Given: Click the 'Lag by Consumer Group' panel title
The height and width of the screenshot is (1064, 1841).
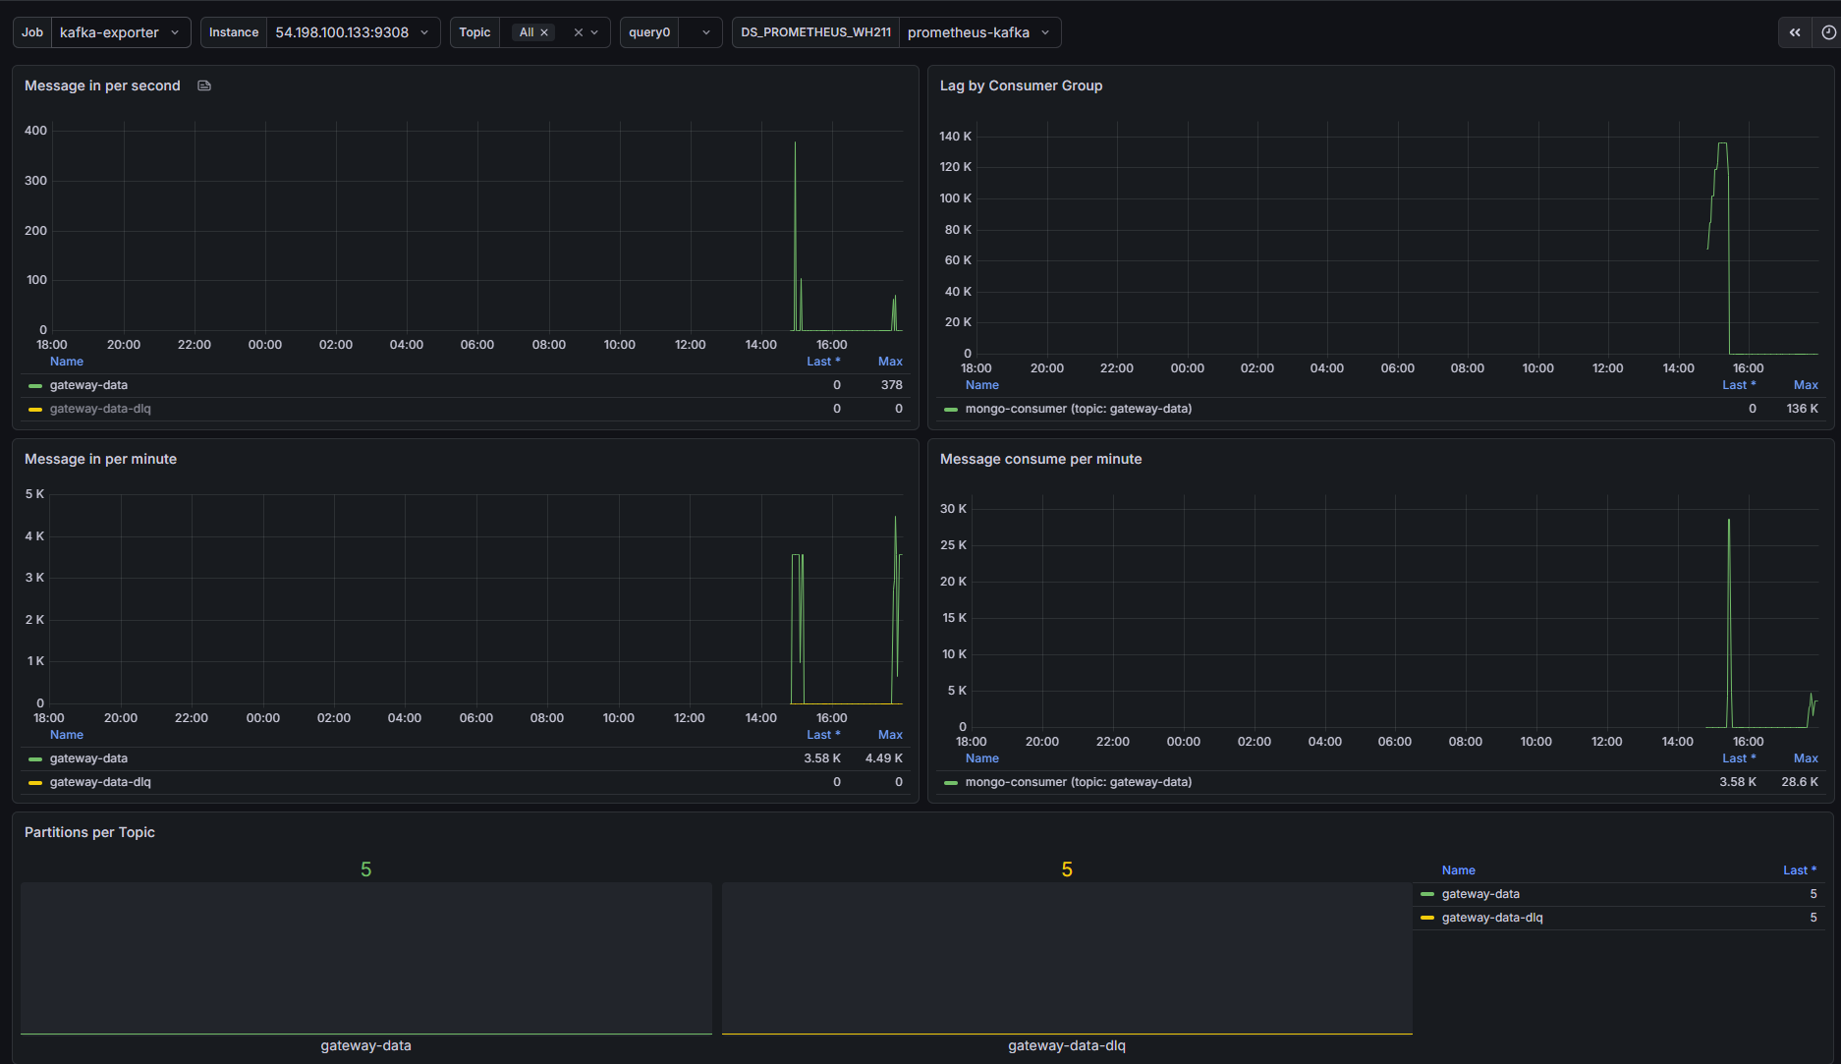Looking at the screenshot, I should (1021, 85).
